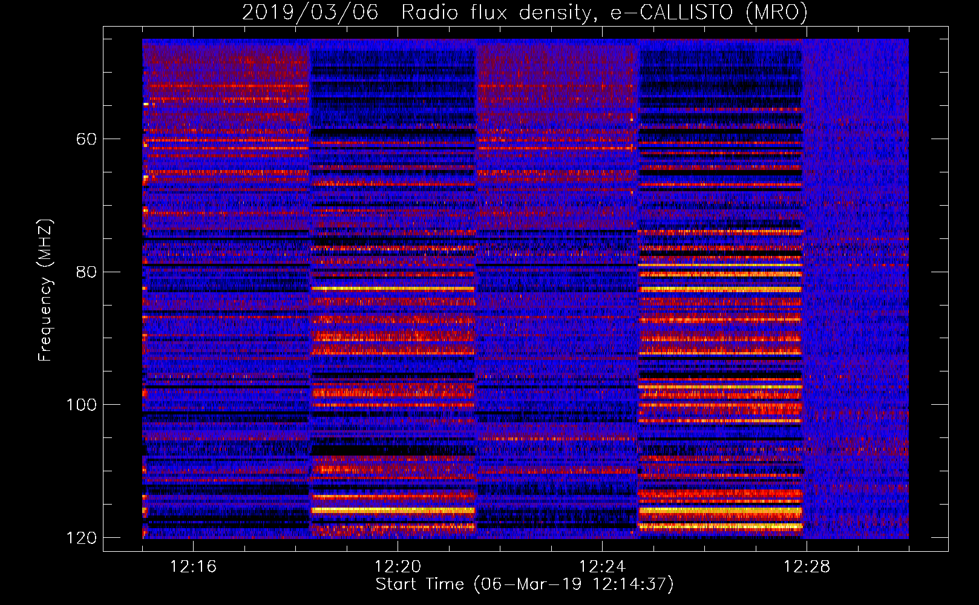Click the 12:20 time tick label
Viewport: 979px width, 605px height.
tap(398, 567)
